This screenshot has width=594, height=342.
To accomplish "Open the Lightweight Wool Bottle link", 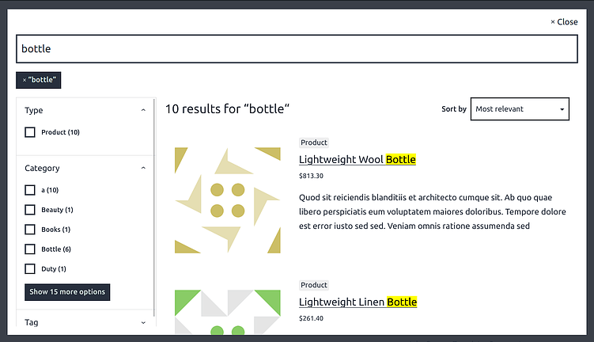I will tap(357, 160).
